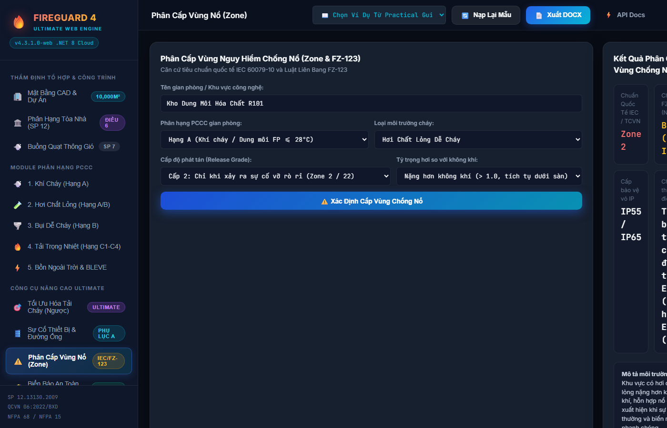
Task: Click the warning icon on Xác Định button
Action: click(324, 202)
